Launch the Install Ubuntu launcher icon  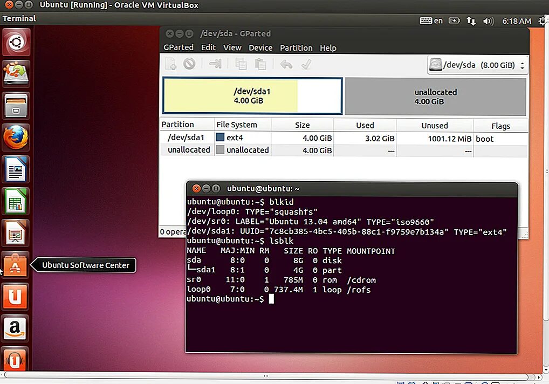16,74
